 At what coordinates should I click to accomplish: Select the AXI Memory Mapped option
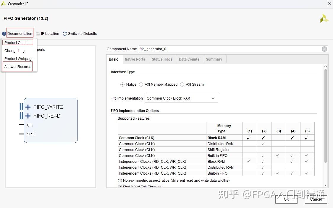[x=141, y=84]
